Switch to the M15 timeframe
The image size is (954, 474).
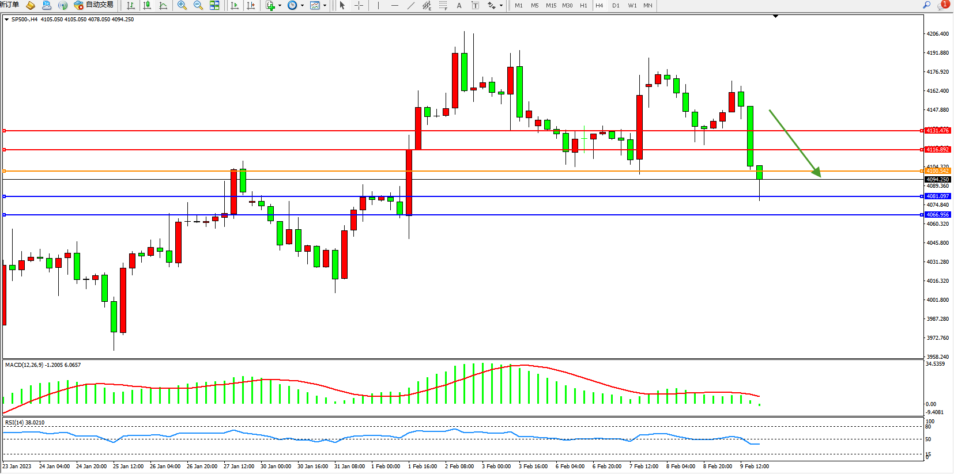(551, 5)
